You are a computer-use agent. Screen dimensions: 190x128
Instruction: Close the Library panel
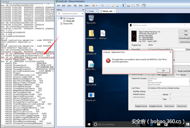83,10
